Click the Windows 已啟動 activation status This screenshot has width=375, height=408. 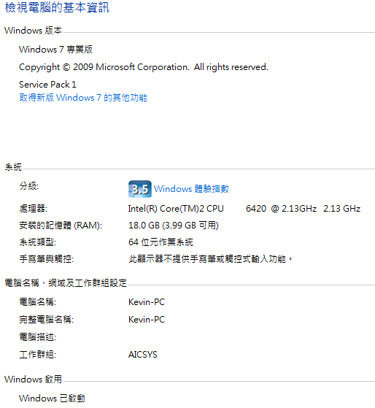[x=52, y=399]
